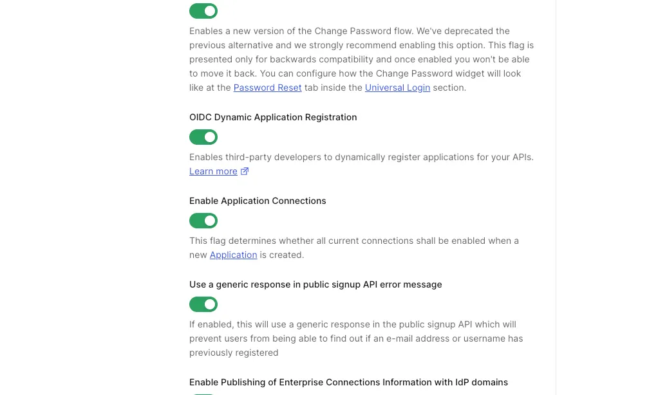Image resolution: width=649 pixels, height=395 pixels.
Task: Click the blank left margin area
Action: click(91, 197)
